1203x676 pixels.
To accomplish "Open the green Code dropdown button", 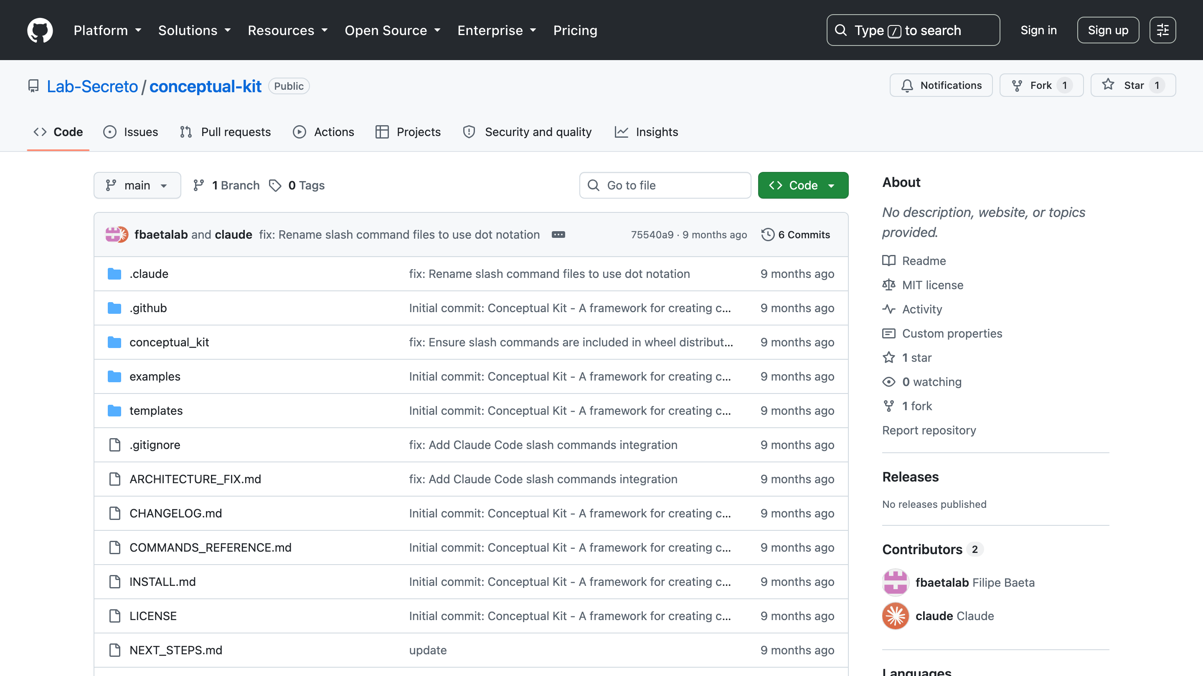I will [803, 186].
